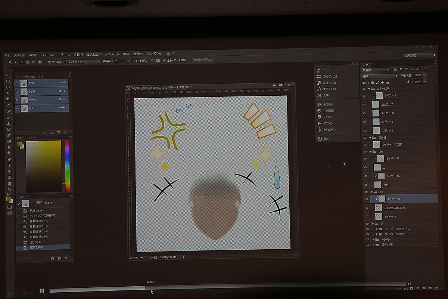The height and width of the screenshot is (299, 448).
Task: Open the アクション (Actions) panel icon
Action: point(319,123)
